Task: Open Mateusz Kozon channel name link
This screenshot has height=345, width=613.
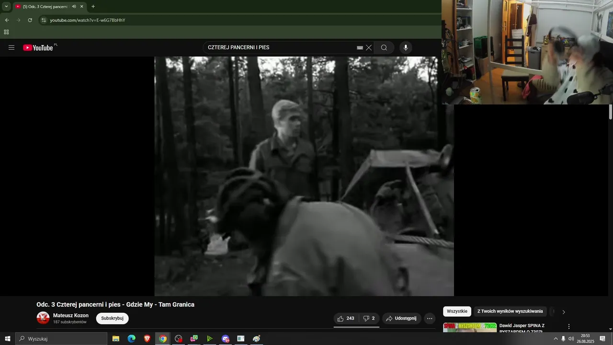Action: [x=71, y=315]
